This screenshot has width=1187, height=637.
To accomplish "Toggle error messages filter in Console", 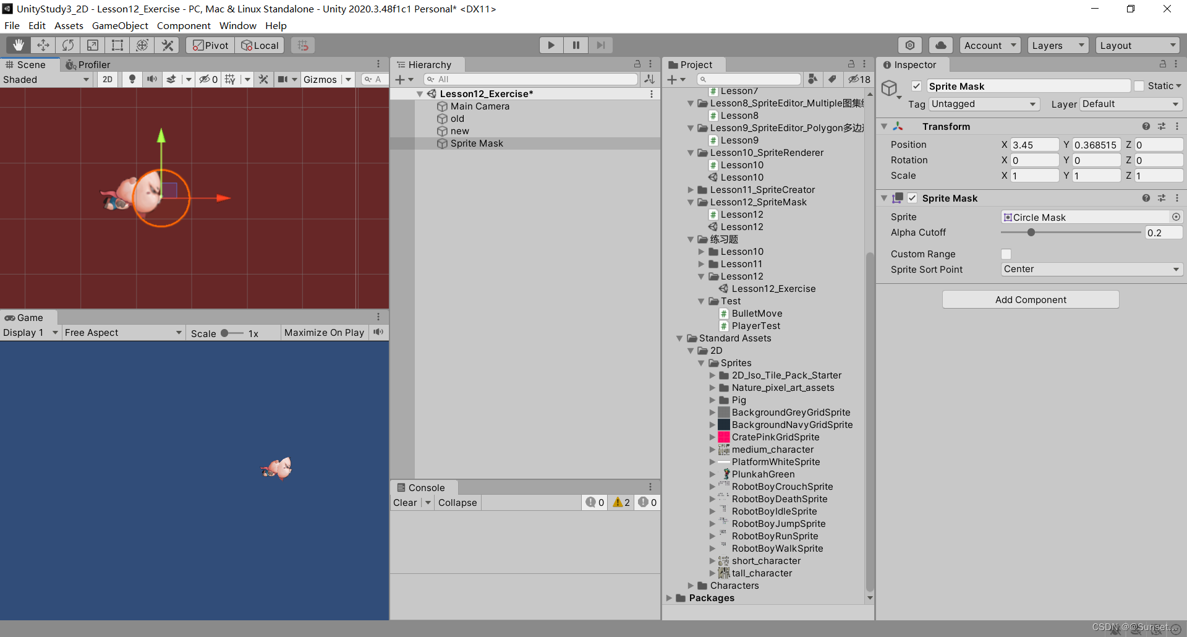I will [x=647, y=502].
